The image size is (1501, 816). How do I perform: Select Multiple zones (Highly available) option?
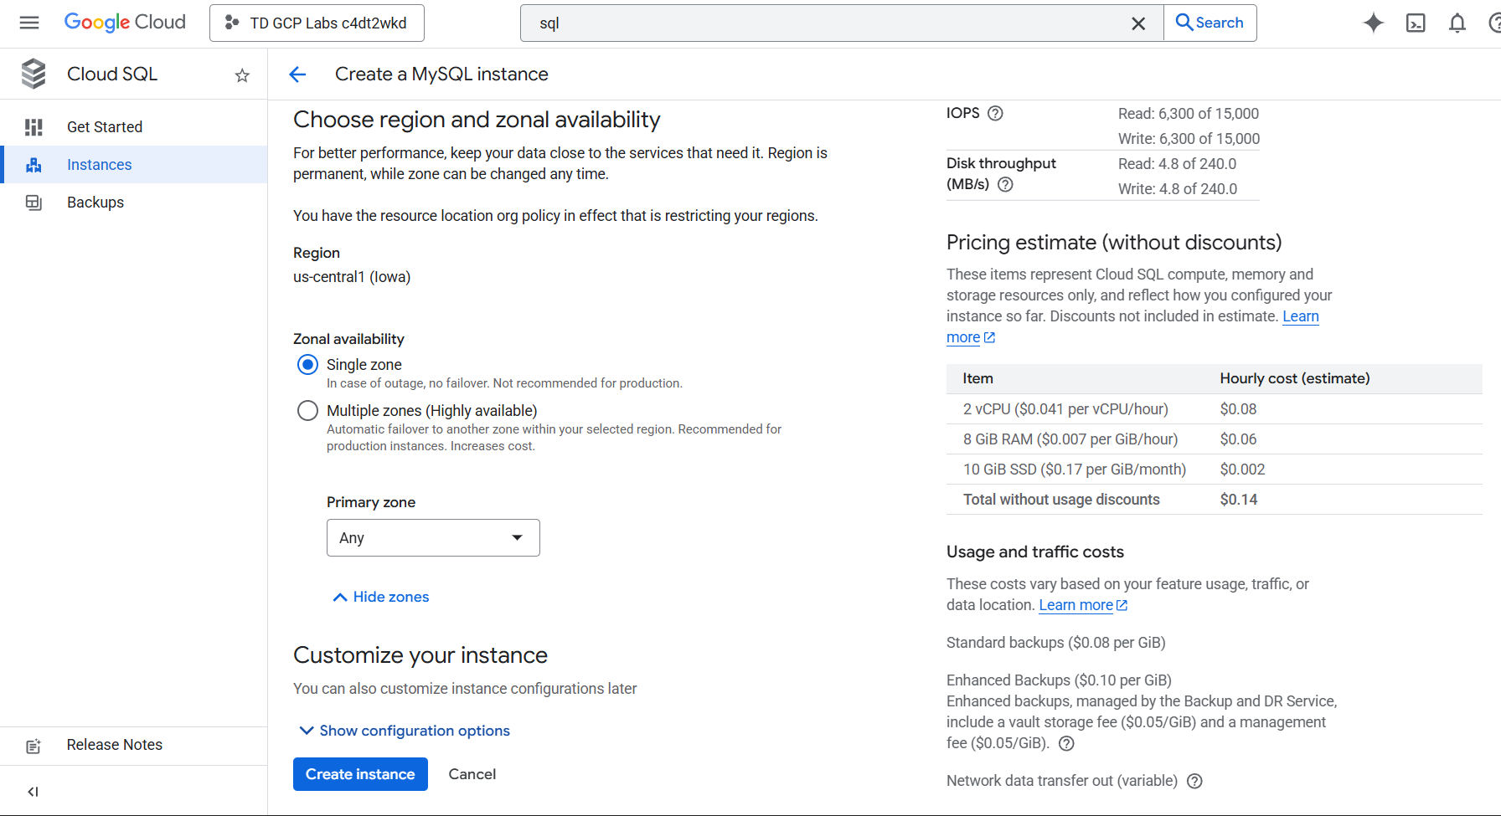click(x=308, y=411)
